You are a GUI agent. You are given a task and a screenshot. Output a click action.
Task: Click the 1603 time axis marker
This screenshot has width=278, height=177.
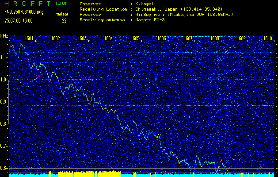point(82,38)
